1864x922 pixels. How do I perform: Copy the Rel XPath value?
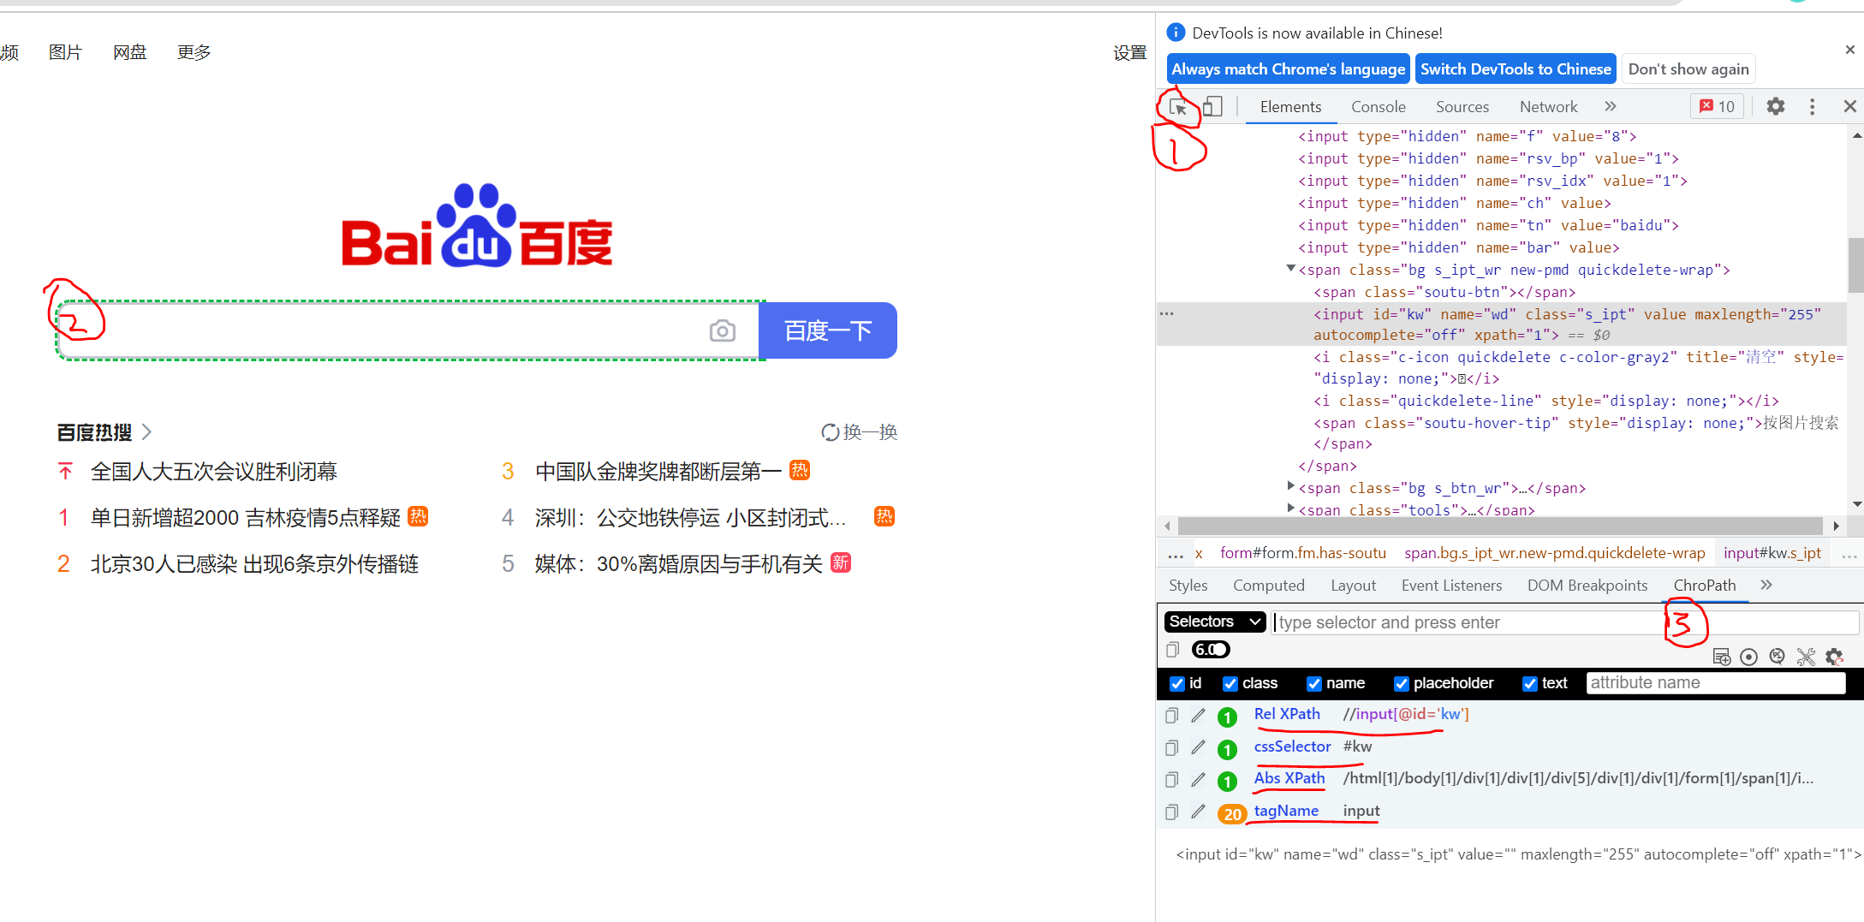pyautogui.click(x=1172, y=716)
